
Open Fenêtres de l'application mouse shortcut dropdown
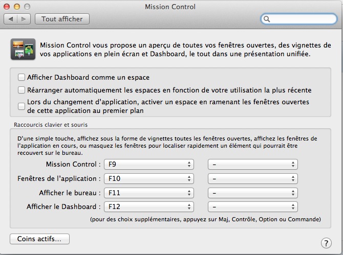coord(253,178)
